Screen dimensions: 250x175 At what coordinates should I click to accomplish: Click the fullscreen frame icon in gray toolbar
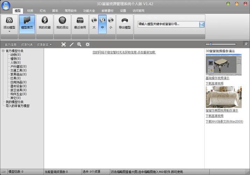click(x=63, y=44)
